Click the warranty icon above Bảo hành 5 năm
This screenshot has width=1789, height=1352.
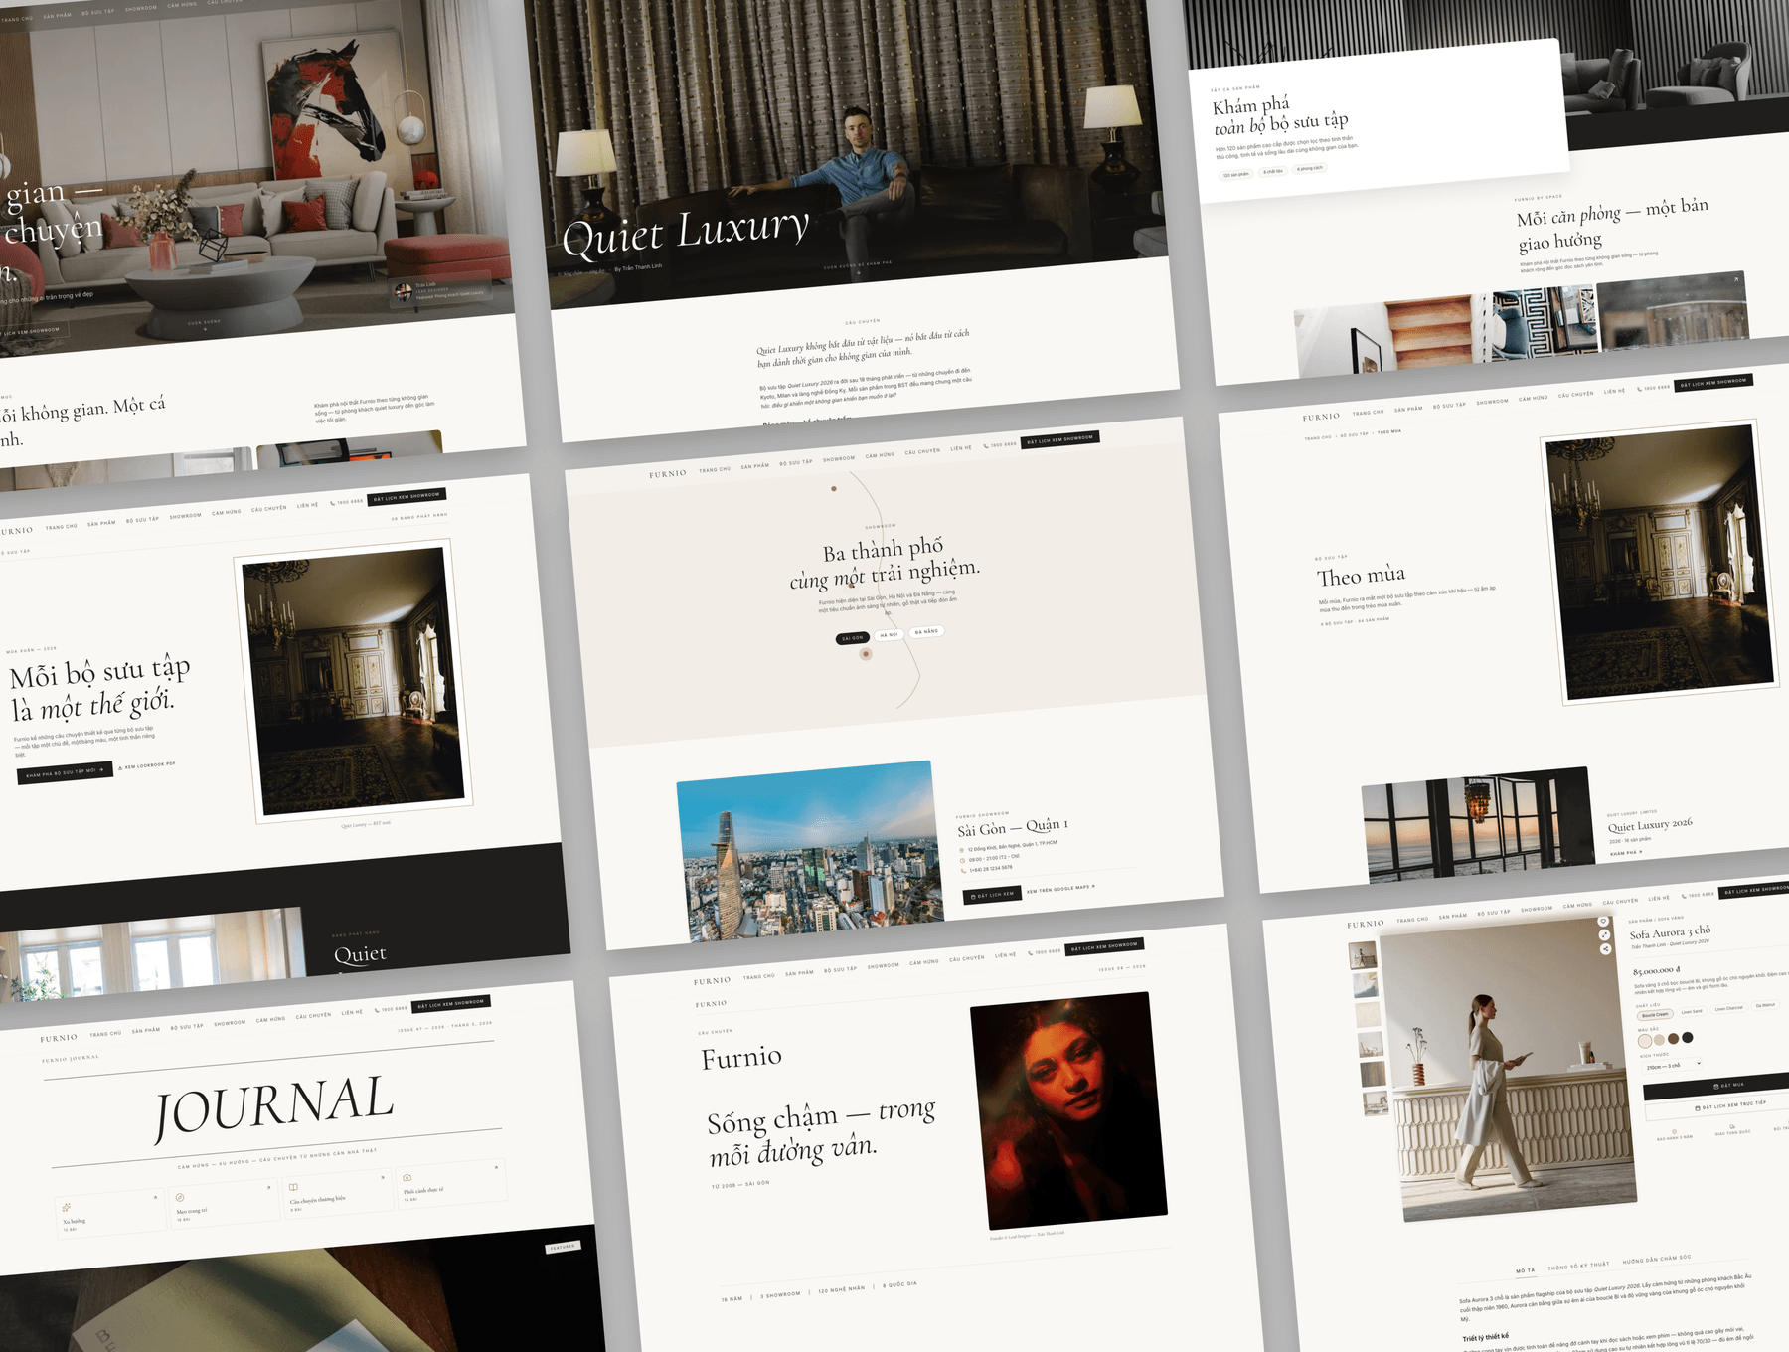click(x=1674, y=1131)
